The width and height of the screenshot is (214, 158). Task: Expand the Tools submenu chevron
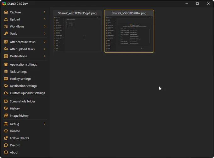45,33
